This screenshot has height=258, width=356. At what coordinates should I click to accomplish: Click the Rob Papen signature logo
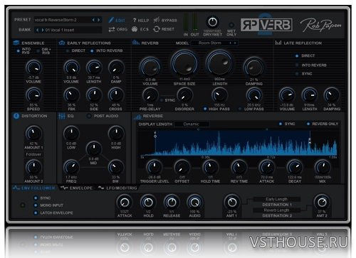[320, 25]
